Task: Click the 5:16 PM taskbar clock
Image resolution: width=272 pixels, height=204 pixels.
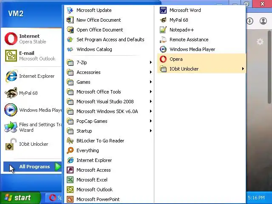Action: pos(256,198)
